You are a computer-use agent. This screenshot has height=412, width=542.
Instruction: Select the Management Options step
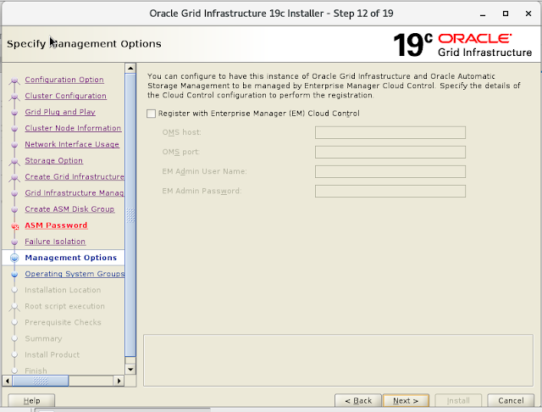[71, 258]
